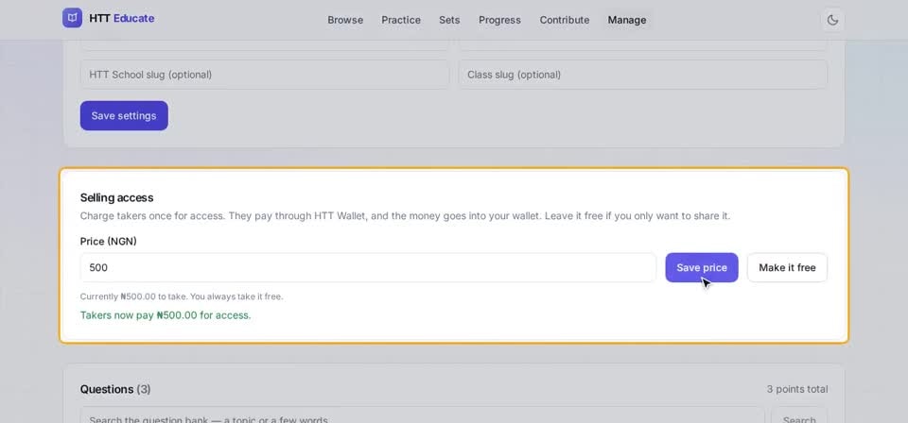Click the Save settings button
This screenshot has width=908, height=423.
tap(124, 115)
